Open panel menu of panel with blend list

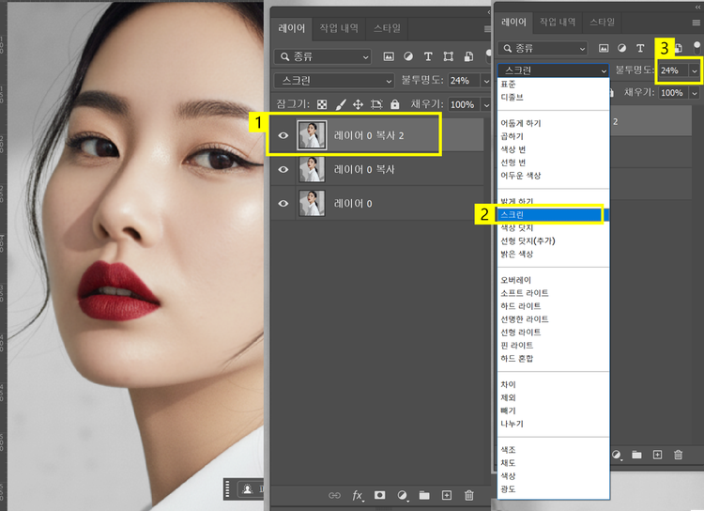pyautogui.click(x=696, y=23)
